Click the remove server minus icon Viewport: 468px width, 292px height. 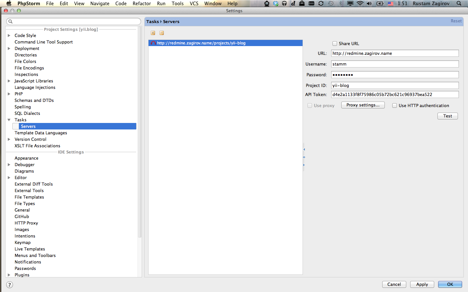[x=162, y=33]
